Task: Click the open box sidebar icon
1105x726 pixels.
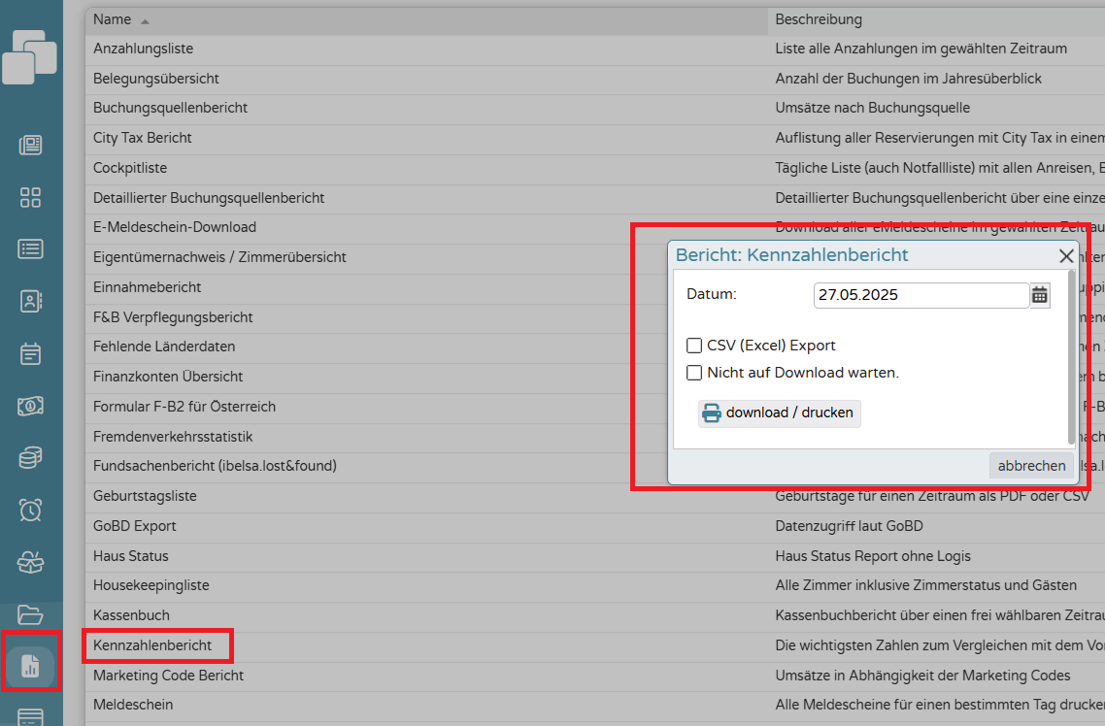Action: (x=30, y=562)
